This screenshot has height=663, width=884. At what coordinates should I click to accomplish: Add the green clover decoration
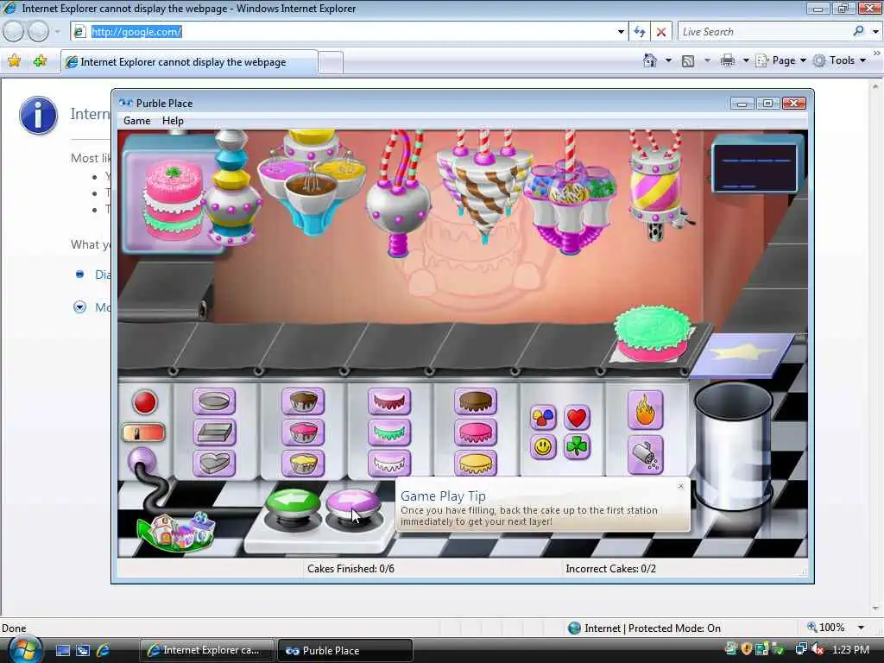[x=577, y=447]
